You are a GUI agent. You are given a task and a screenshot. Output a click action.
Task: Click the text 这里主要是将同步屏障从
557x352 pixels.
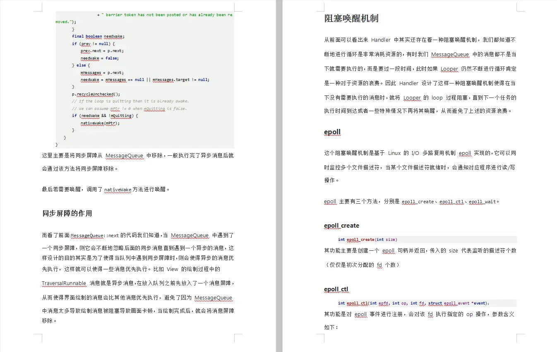[72, 156]
